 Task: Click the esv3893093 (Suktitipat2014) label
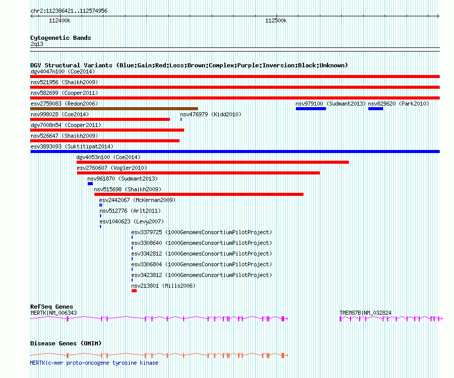pyautogui.click(x=72, y=146)
